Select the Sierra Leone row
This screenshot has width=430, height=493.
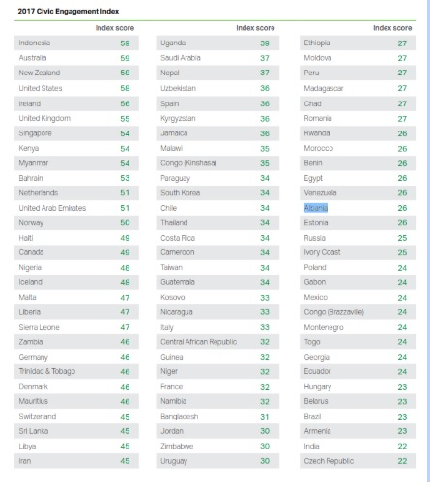click(x=76, y=327)
